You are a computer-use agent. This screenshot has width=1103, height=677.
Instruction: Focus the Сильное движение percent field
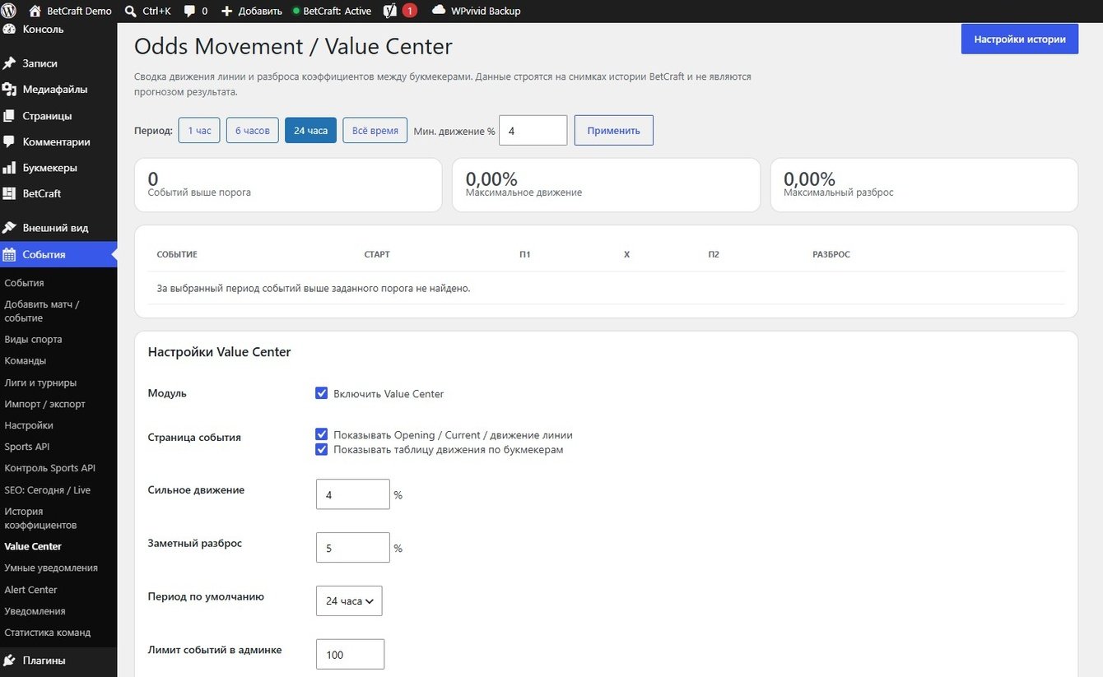click(x=353, y=494)
